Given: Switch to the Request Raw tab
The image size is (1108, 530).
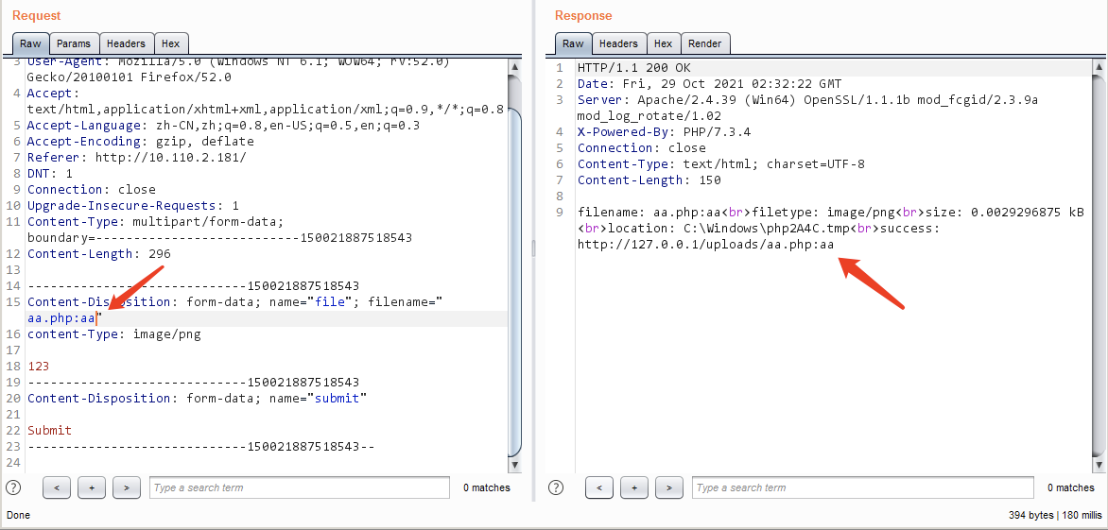Looking at the screenshot, I should (30, 43).
